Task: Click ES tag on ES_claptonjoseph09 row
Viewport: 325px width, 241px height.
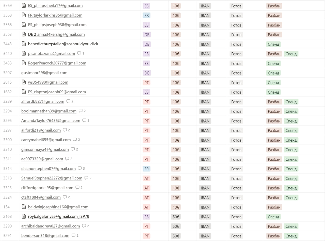Action: pos(147,92)
